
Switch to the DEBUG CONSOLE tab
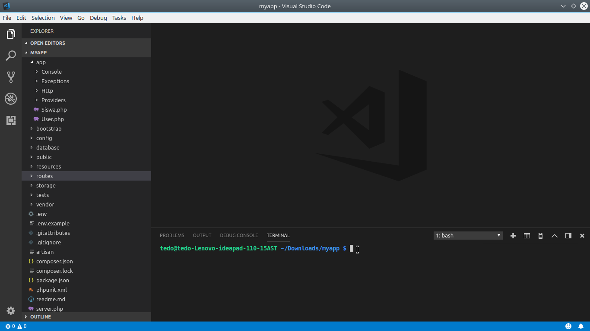tap(239, 235)
